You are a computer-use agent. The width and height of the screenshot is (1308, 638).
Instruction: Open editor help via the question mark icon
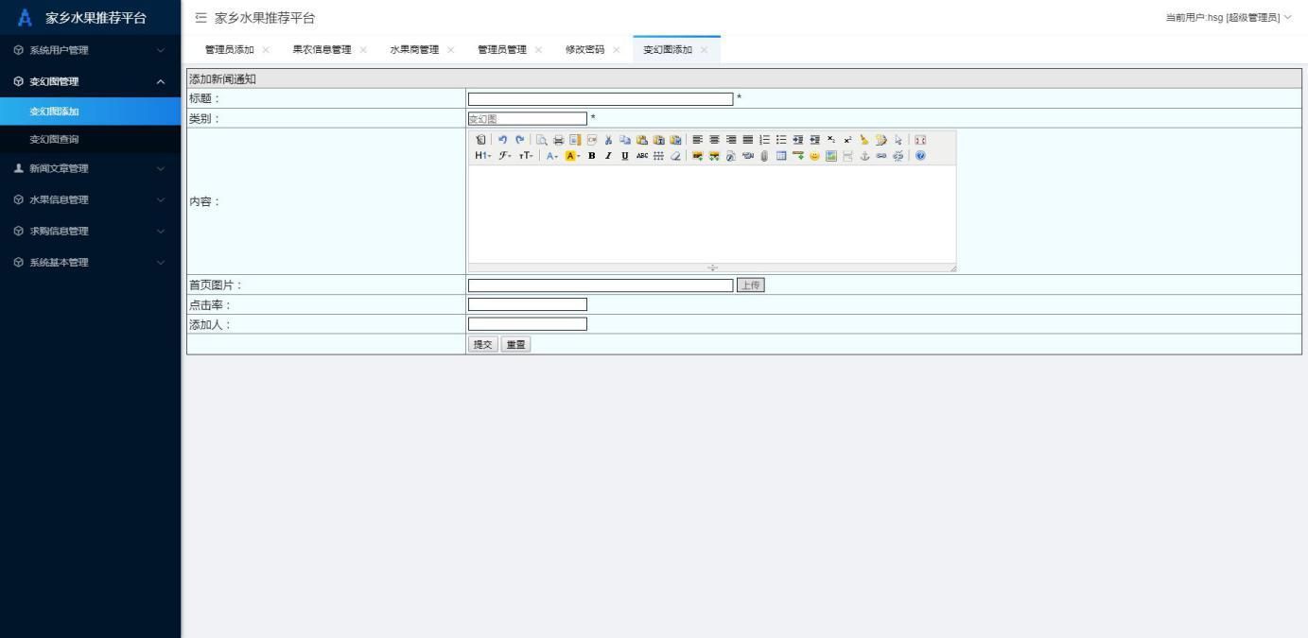918,156
